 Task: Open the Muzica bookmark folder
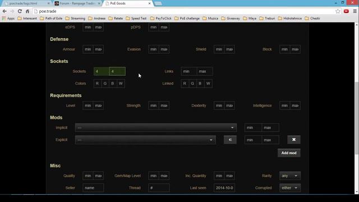(x=210, y=19)
